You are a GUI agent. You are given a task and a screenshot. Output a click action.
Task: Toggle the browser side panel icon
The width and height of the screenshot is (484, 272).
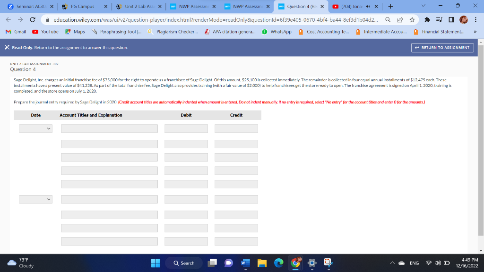pos(451,20)
